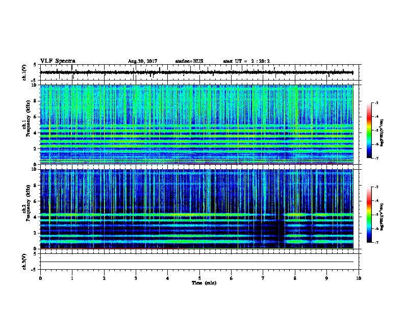This screenshot has height=312, width=404.
Task: Click the "Time (min)" axis label
Action: click(204, 283)
